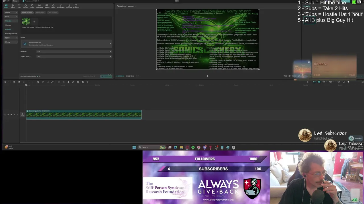Toggle main track magnet snapping
364x204 pixels.
tap(314, 82)
